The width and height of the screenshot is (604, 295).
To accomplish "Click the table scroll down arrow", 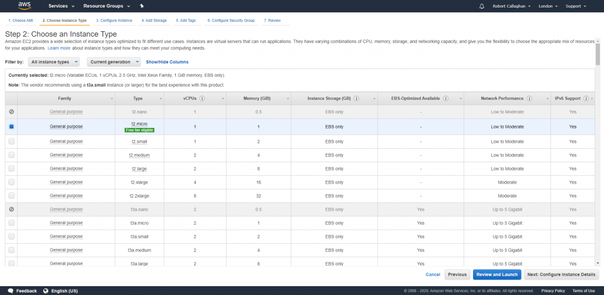I will point(598,263).
